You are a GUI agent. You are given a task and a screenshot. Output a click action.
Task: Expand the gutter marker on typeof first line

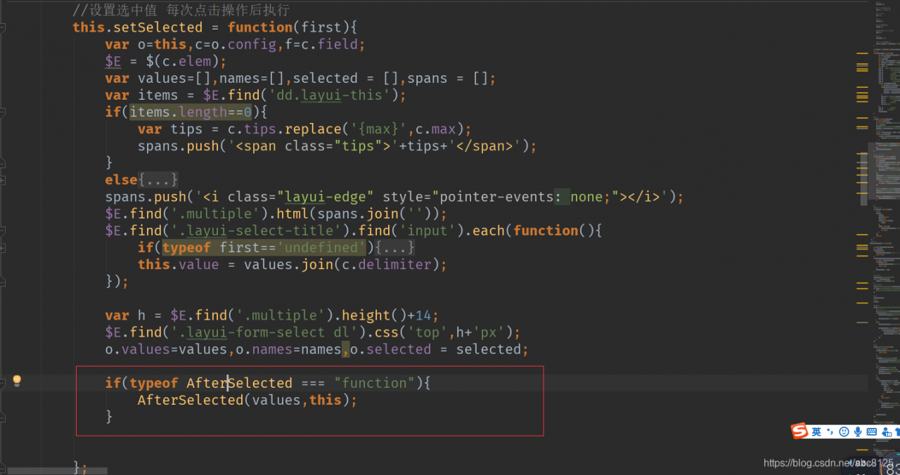tap(3, 247)
